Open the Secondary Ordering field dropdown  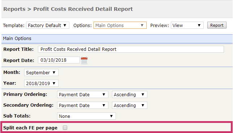[82, 105]
